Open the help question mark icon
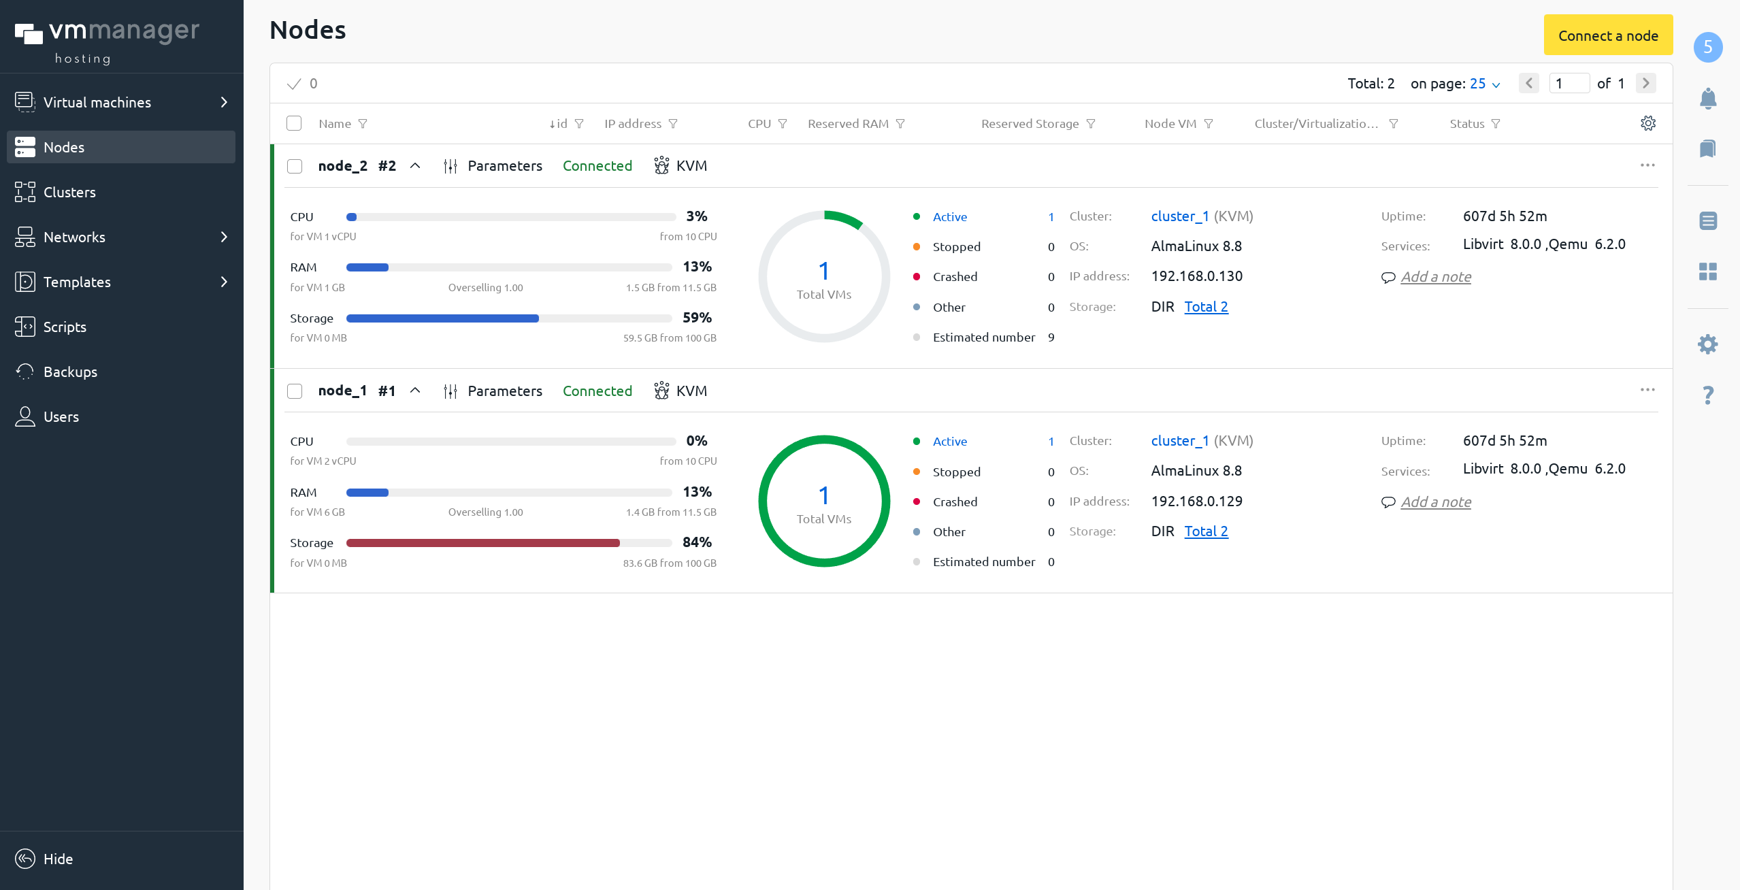The width and height of the screenshot is (1740, 890). (x=1707, y=395)
